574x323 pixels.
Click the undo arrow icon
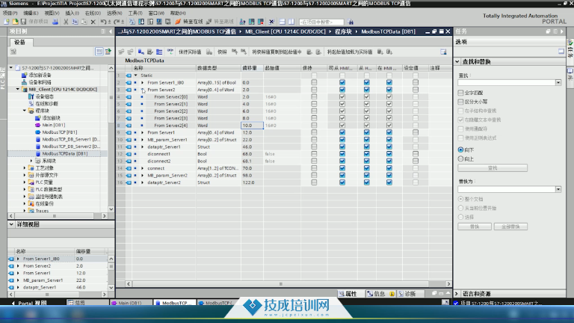104,22
